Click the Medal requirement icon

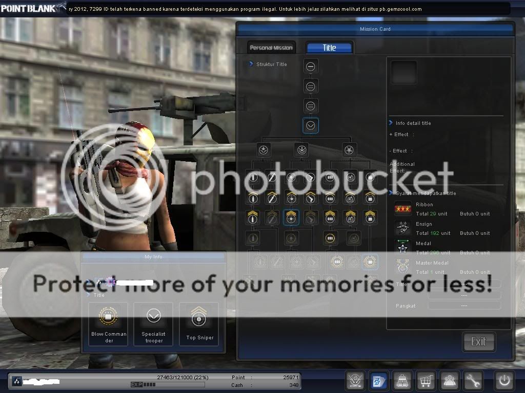(403, 247)
